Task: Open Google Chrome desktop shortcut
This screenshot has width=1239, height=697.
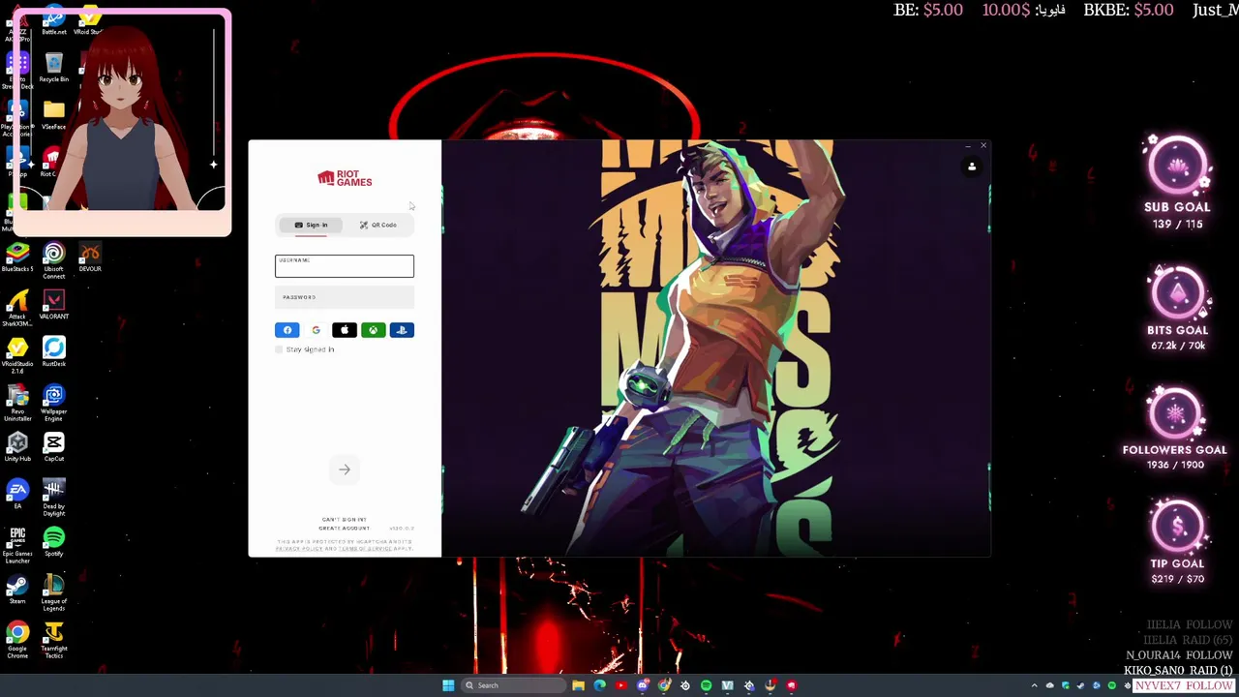Action: coord(17,640)
